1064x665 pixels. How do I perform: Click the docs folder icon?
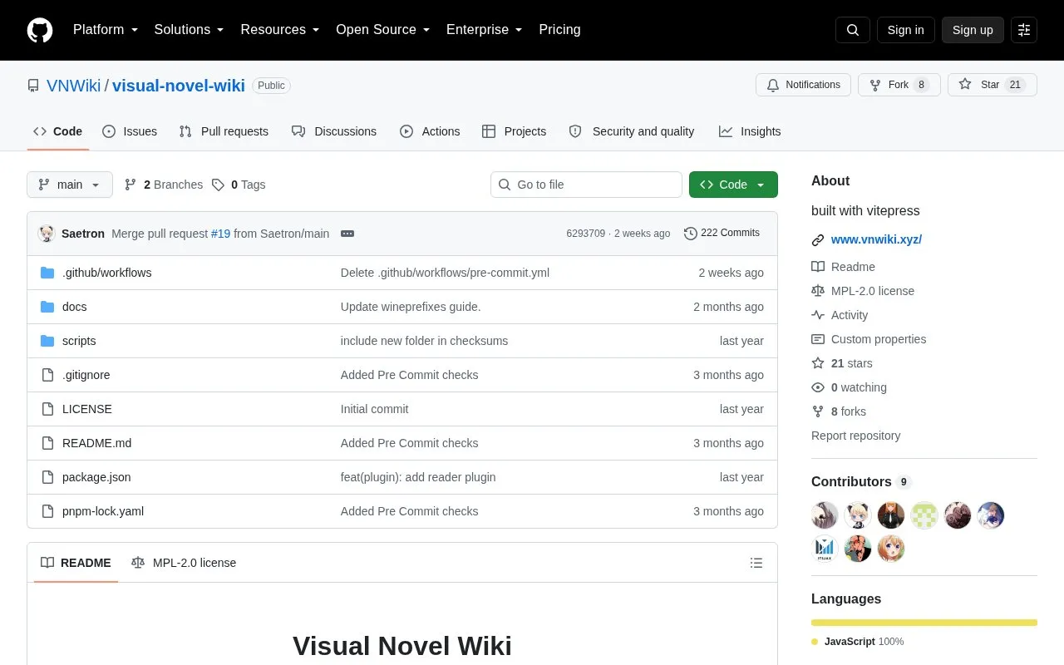47,307
